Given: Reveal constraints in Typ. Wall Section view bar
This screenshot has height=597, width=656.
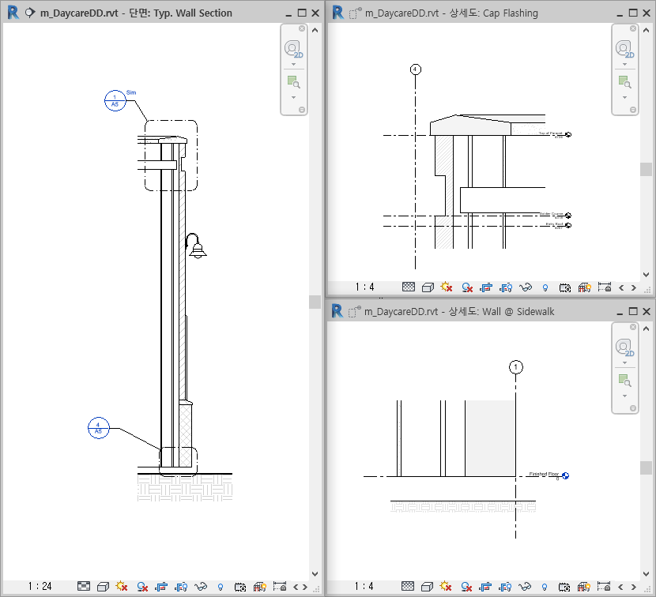Looking at the screenshot, I should [x=280, y=586].
